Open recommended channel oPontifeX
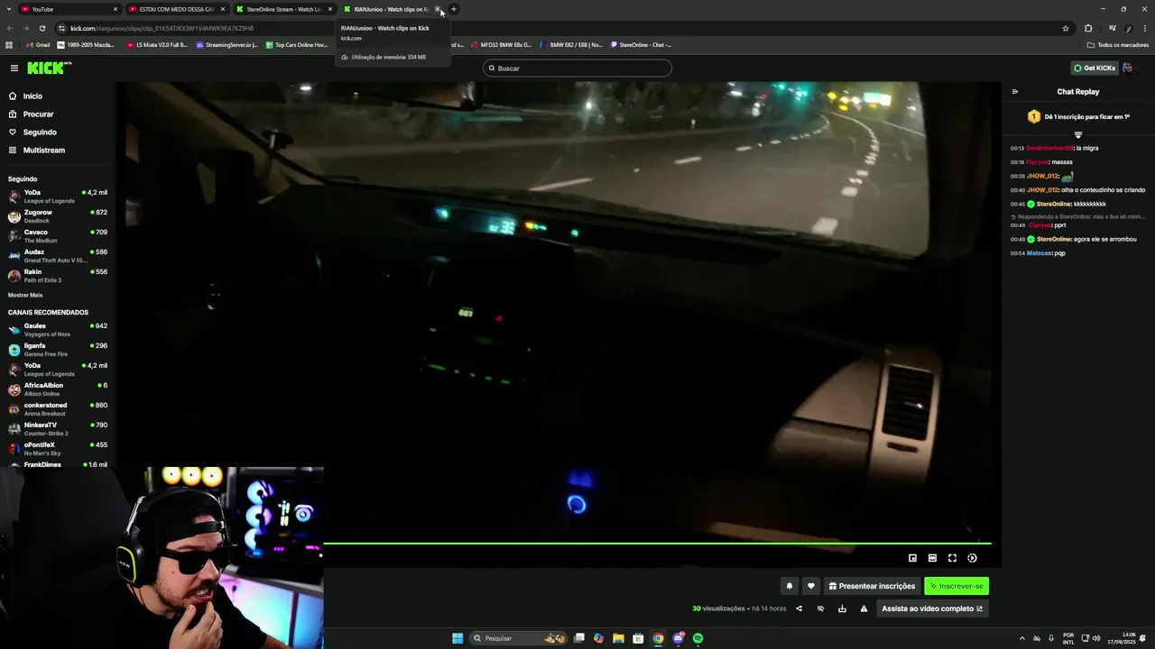The image size is (1155, 649). point(58,449)
